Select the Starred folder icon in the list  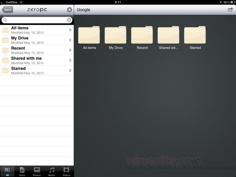pyautogui.click(x=5, y=70)
